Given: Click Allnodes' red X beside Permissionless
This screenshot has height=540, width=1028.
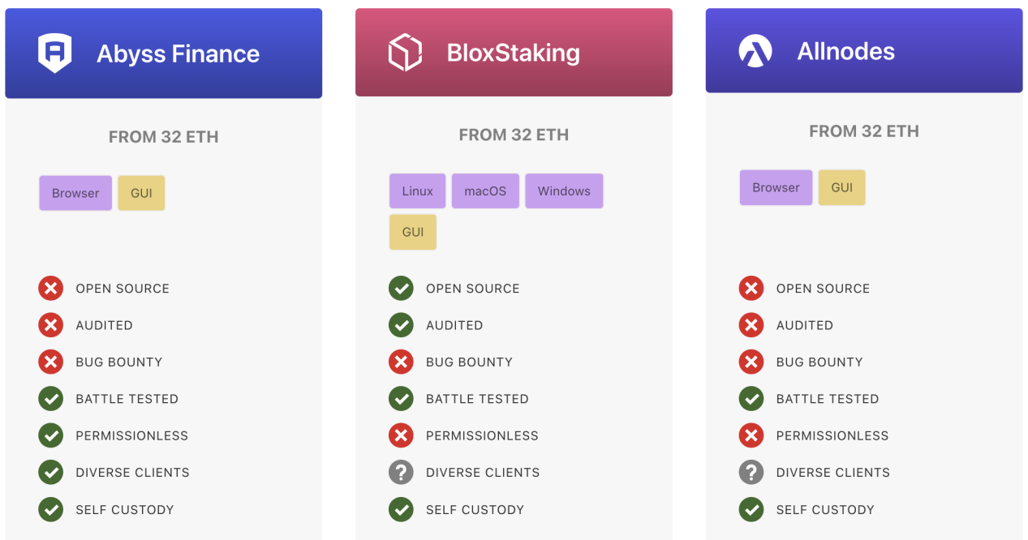Looking at the screenshot, I should [x=751, y=435].
